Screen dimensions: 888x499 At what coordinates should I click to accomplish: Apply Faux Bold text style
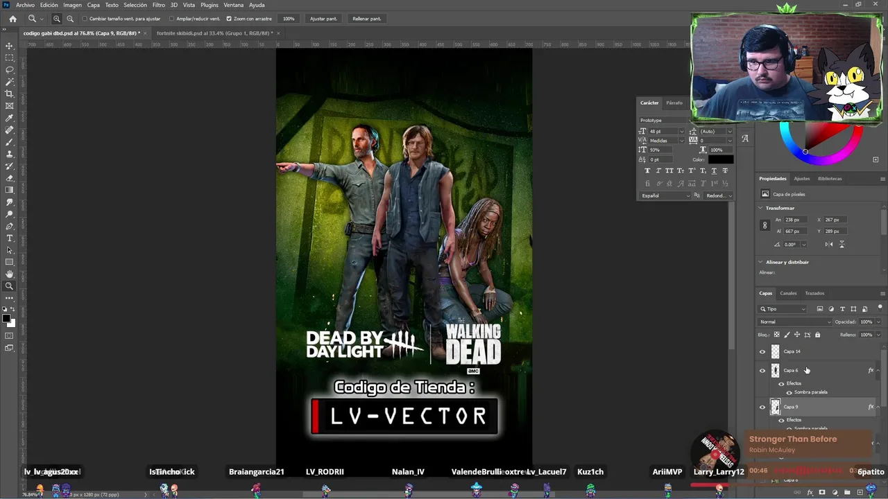[647, 170]
